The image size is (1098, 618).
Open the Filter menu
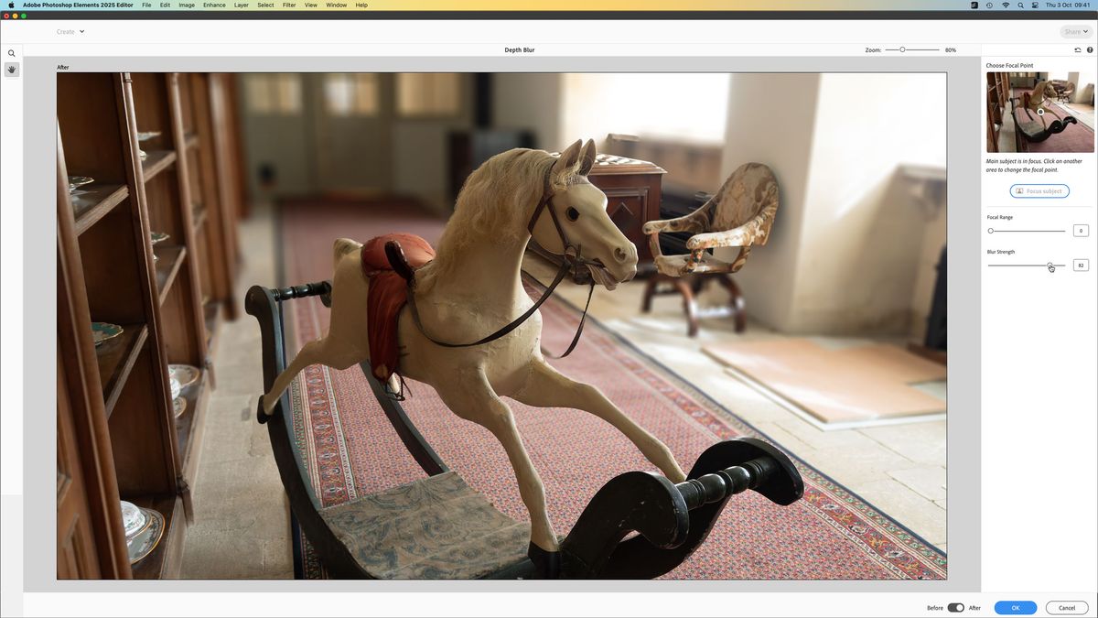(289, 5)
